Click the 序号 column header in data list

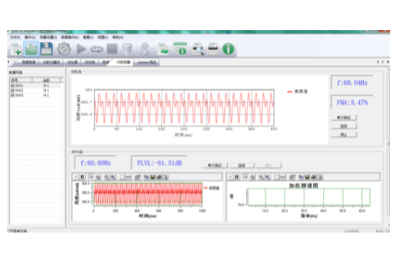pos(21,80)
